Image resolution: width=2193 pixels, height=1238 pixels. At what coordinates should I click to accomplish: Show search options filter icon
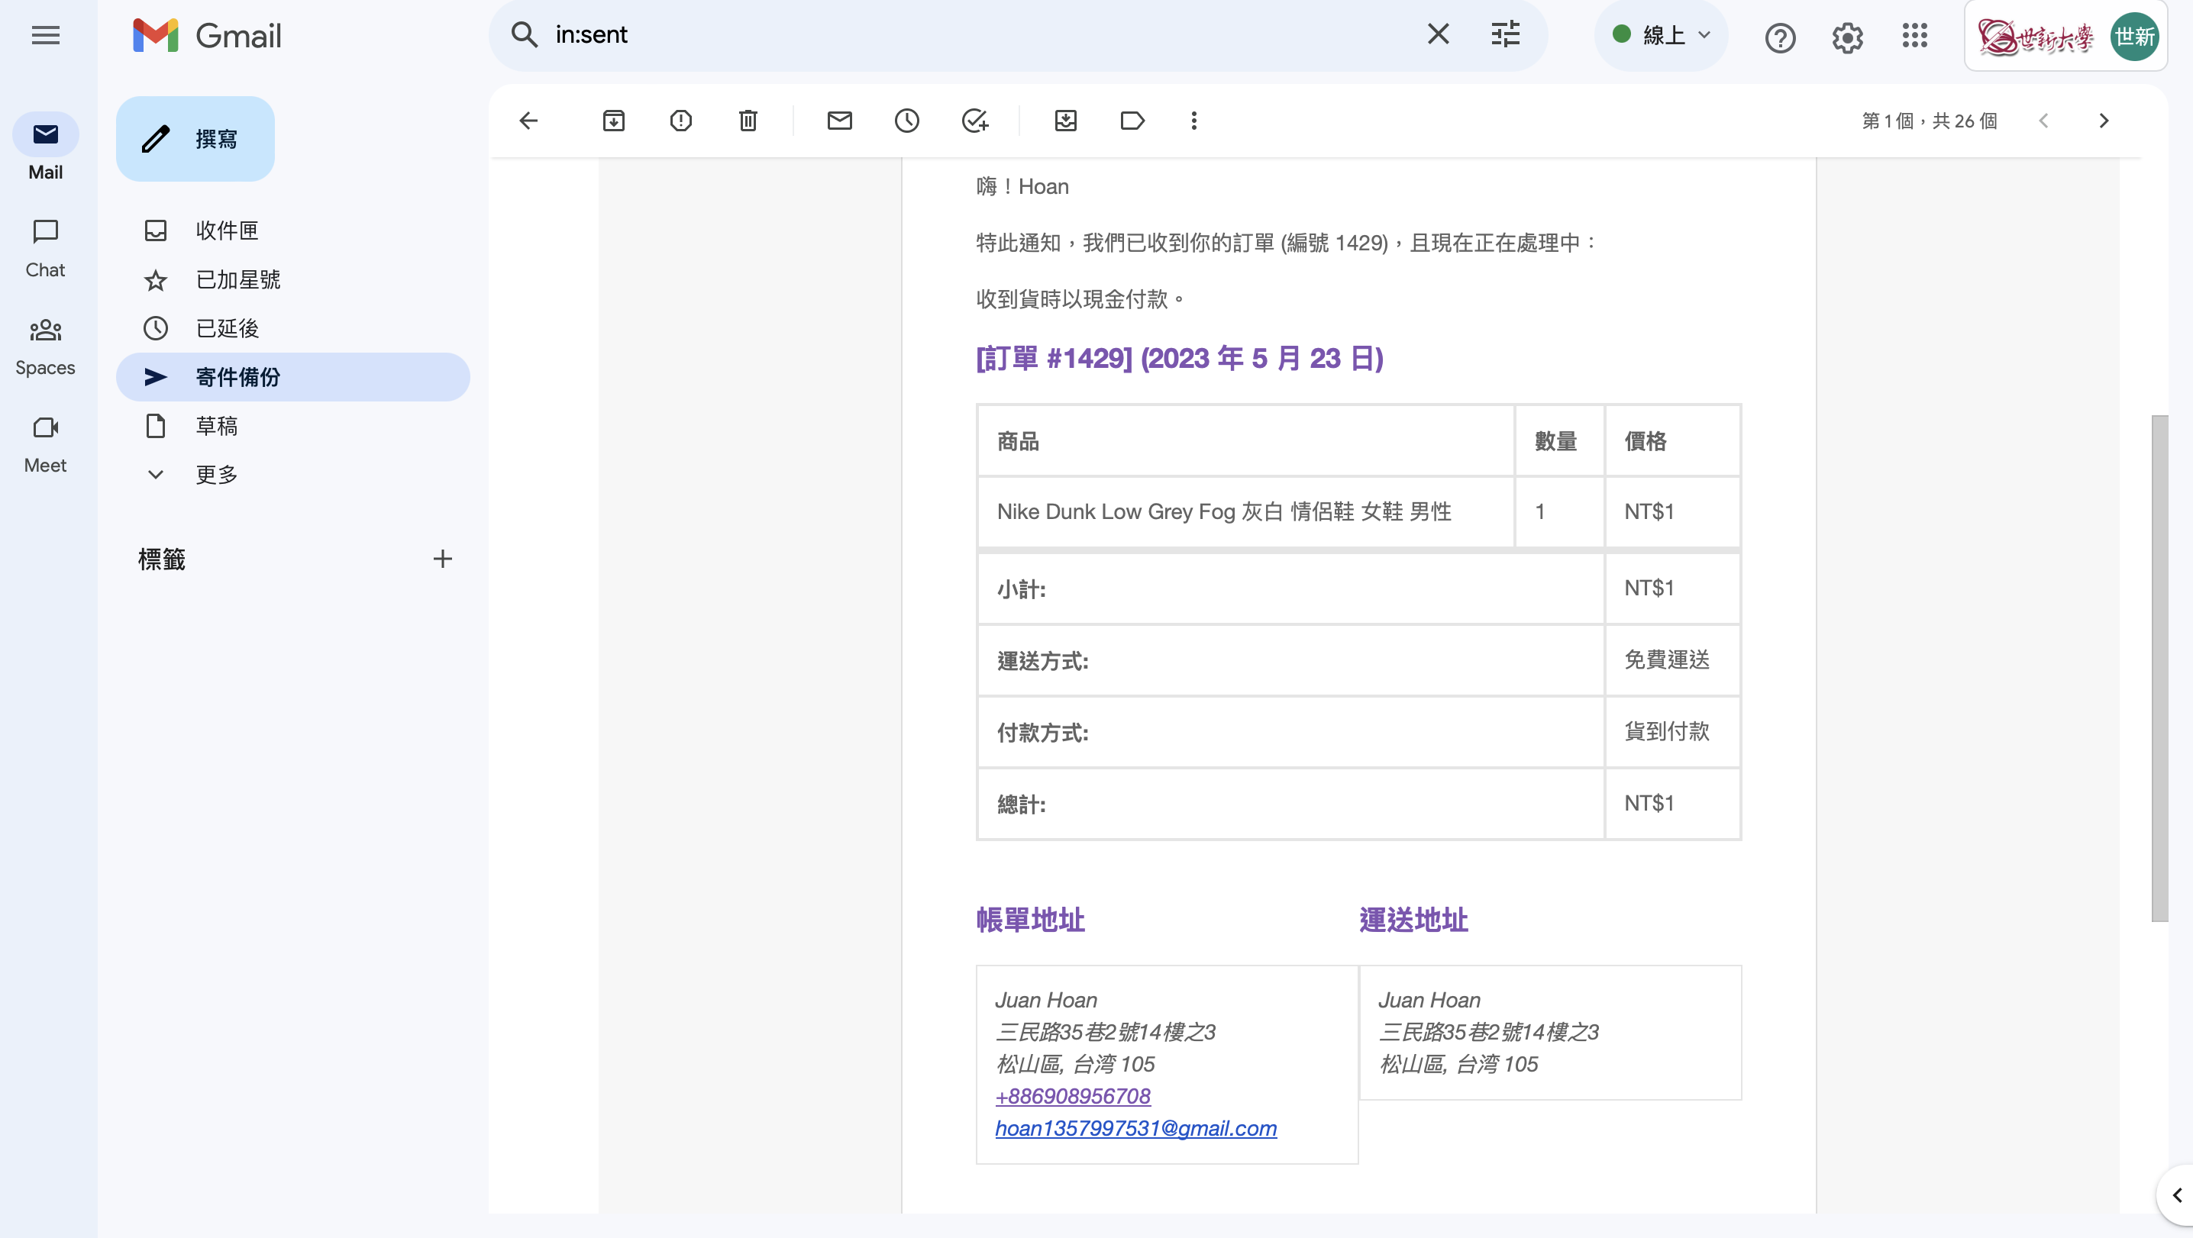click(1505, 35)
